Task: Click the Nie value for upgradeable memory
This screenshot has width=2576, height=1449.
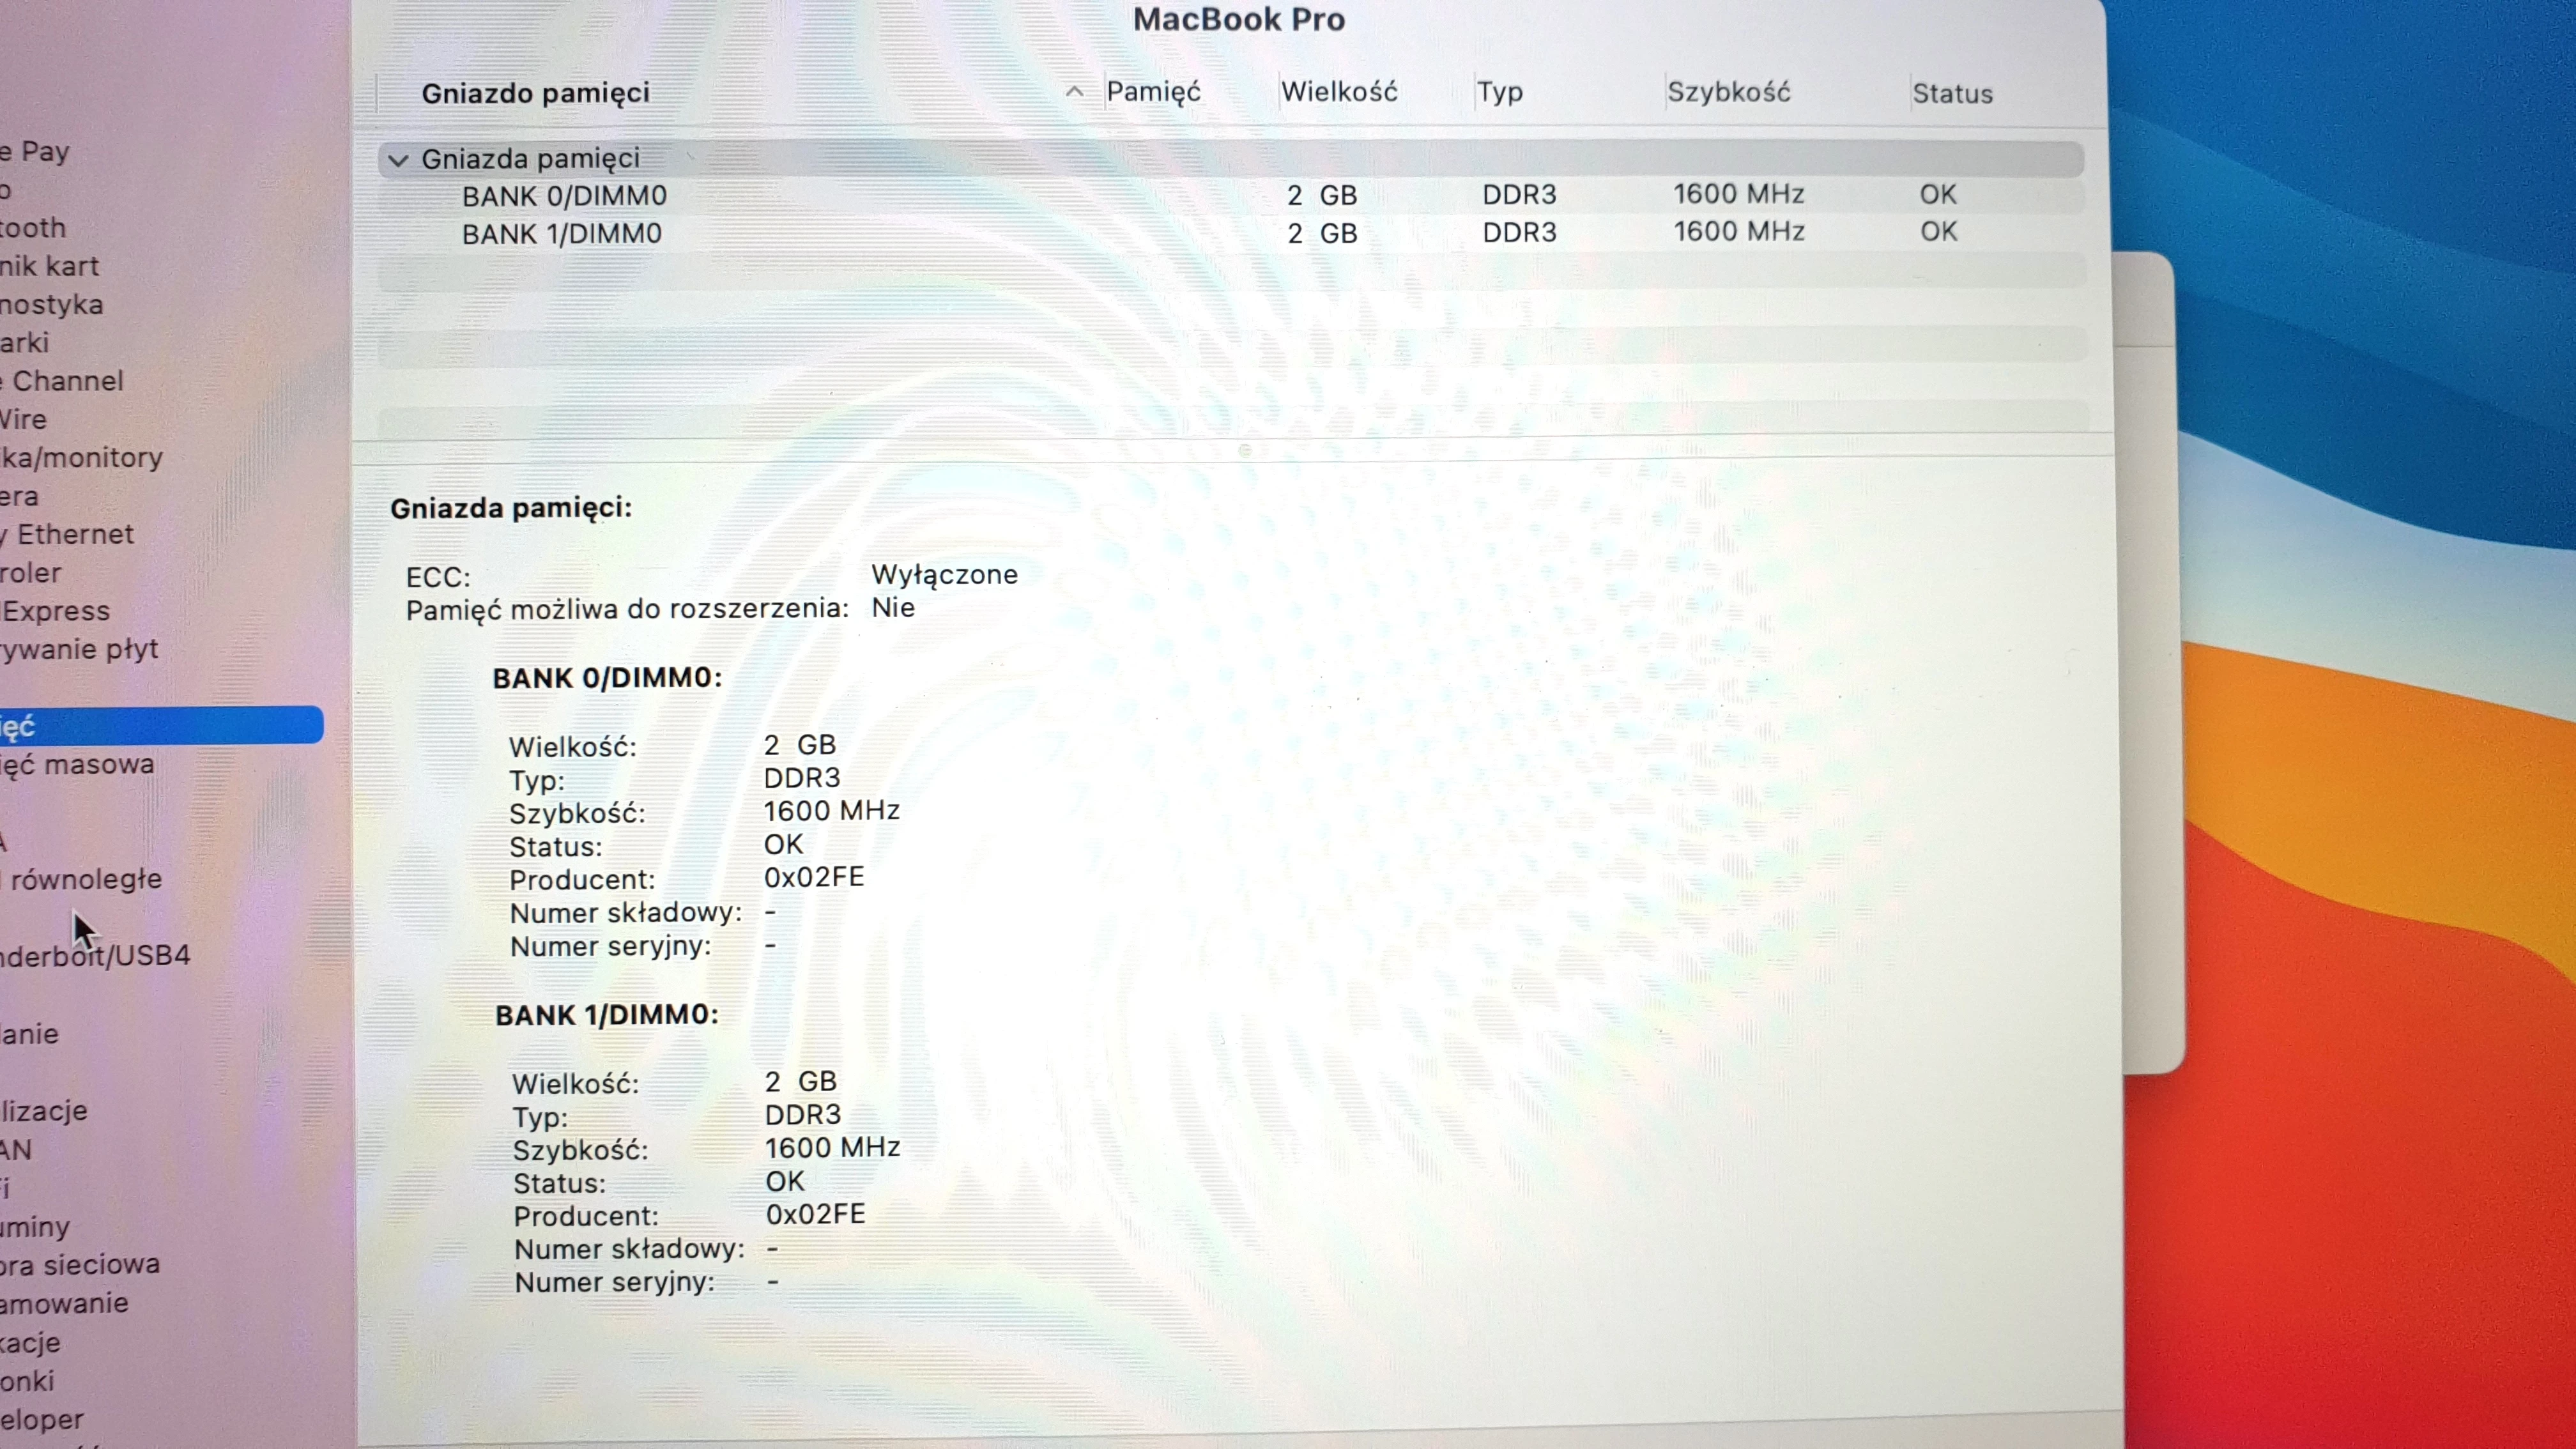Action: pyautogui.click(x=893, y=608)
